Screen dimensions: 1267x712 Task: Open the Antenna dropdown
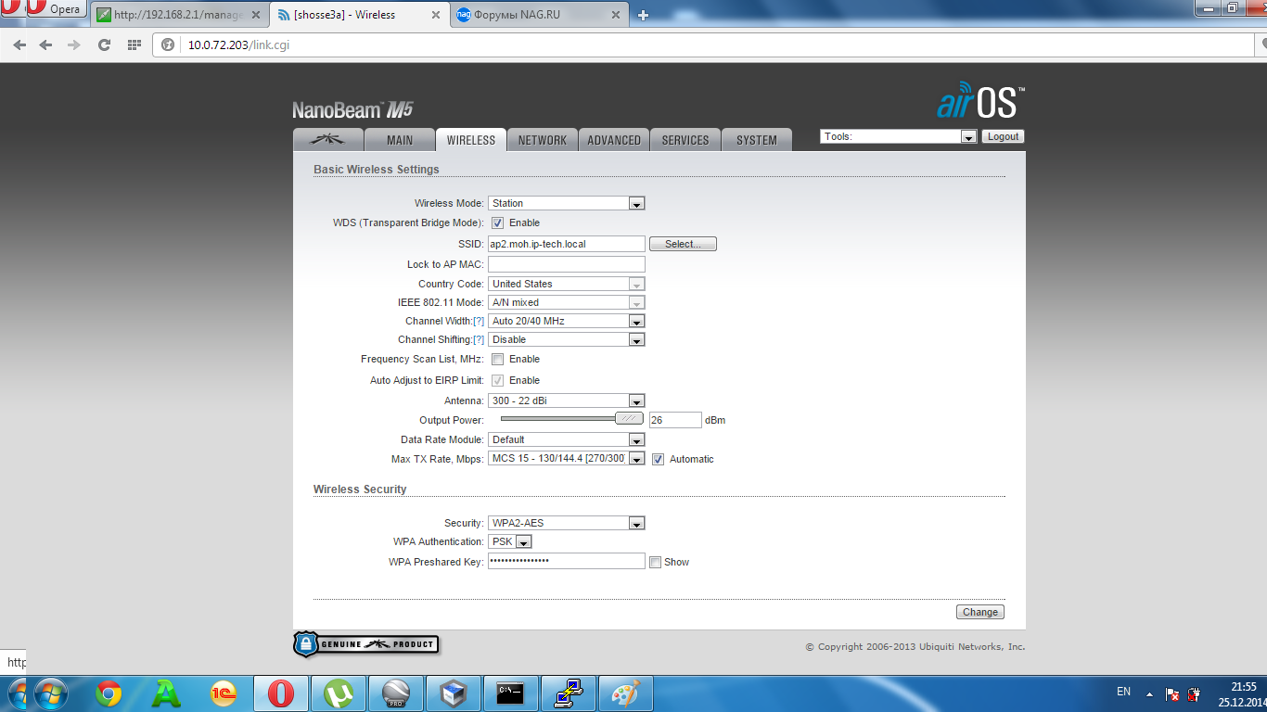[x=567, y=400]
